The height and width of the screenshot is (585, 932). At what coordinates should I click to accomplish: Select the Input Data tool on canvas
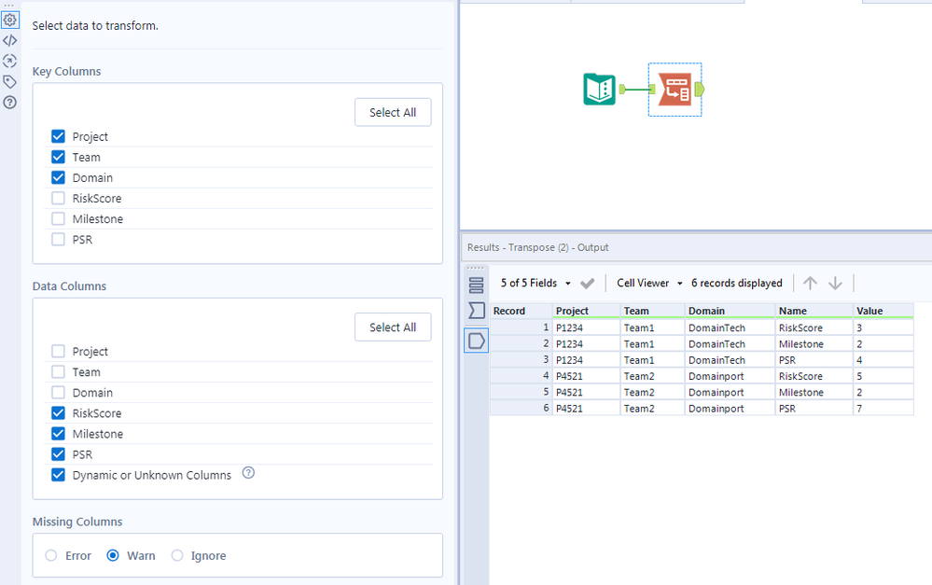(x=599, y=90)
